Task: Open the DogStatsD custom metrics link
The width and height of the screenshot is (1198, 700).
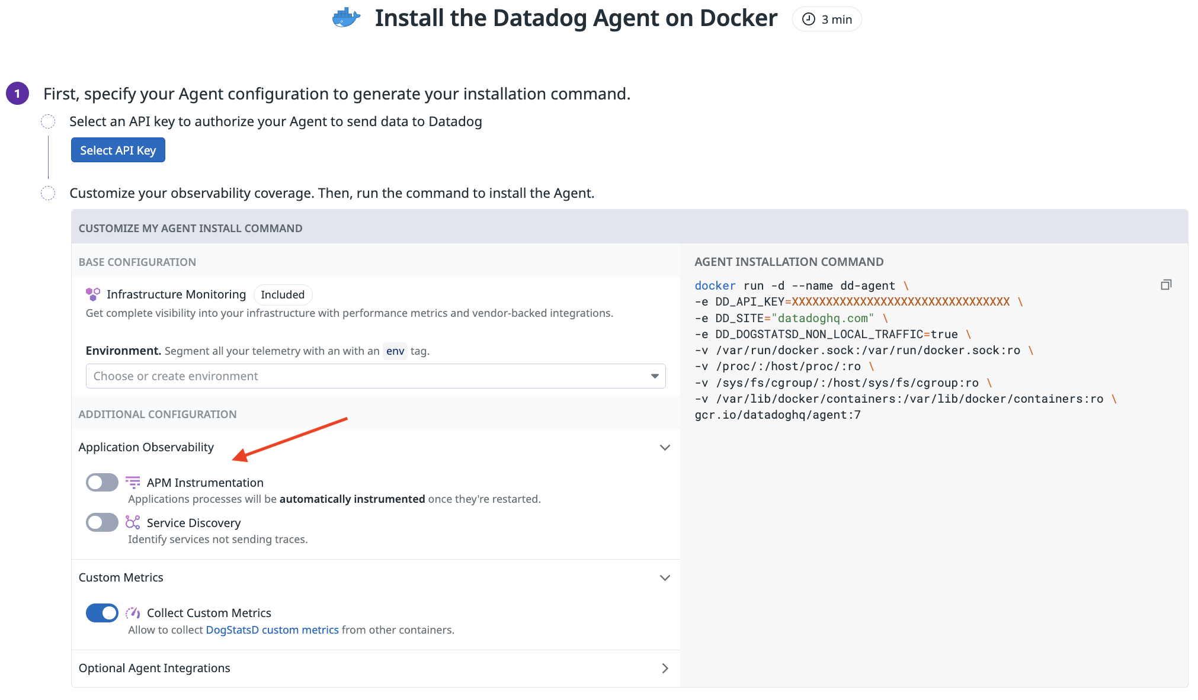Action: [272, 630]
